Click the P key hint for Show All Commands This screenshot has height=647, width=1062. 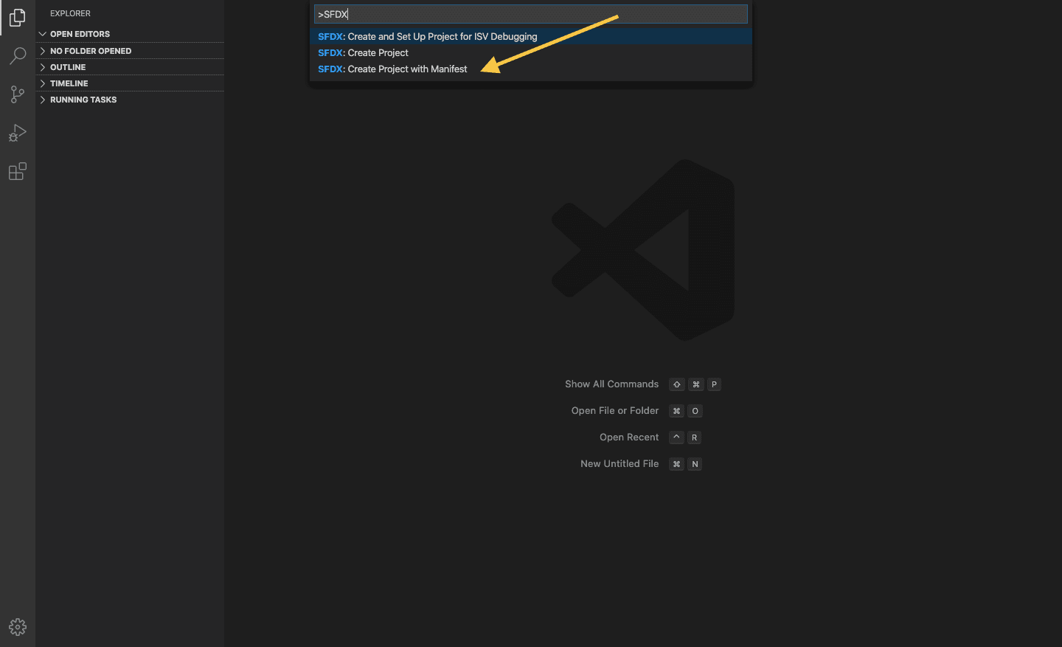coord(714,384)
